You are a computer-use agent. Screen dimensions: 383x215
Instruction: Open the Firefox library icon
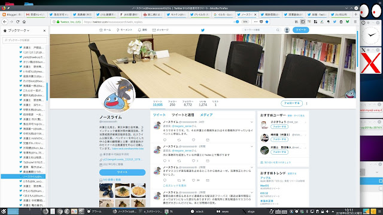tap(296, 21)
